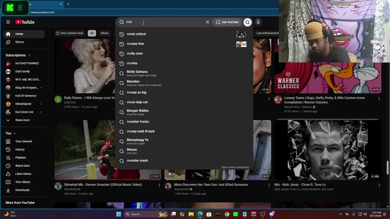Choose the 'molly crew' suggestion
This screenshot has height=219, width=390.
[x=184, y=54]
